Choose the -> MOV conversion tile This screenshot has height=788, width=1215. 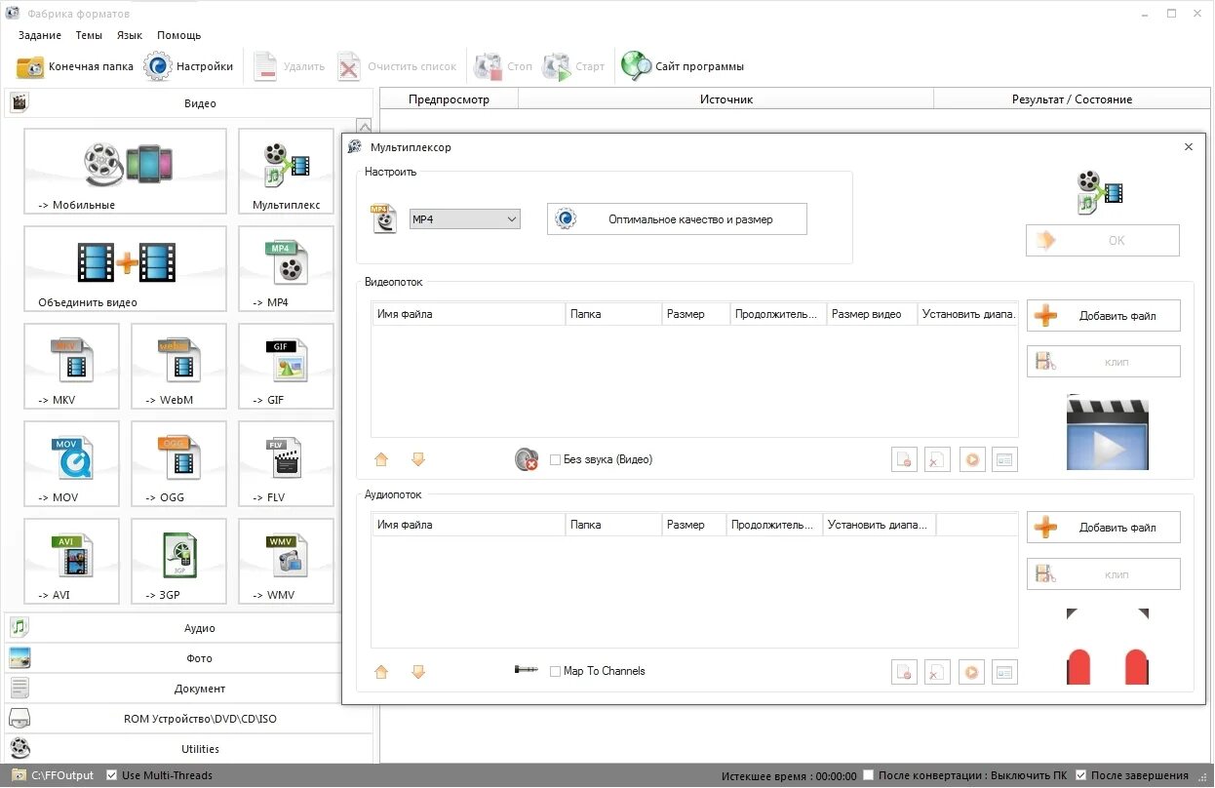click(x=71, y=464)
